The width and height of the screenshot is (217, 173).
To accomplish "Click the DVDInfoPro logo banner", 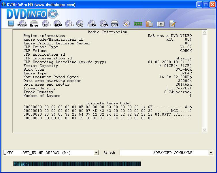I will click(x=33, y=14).
